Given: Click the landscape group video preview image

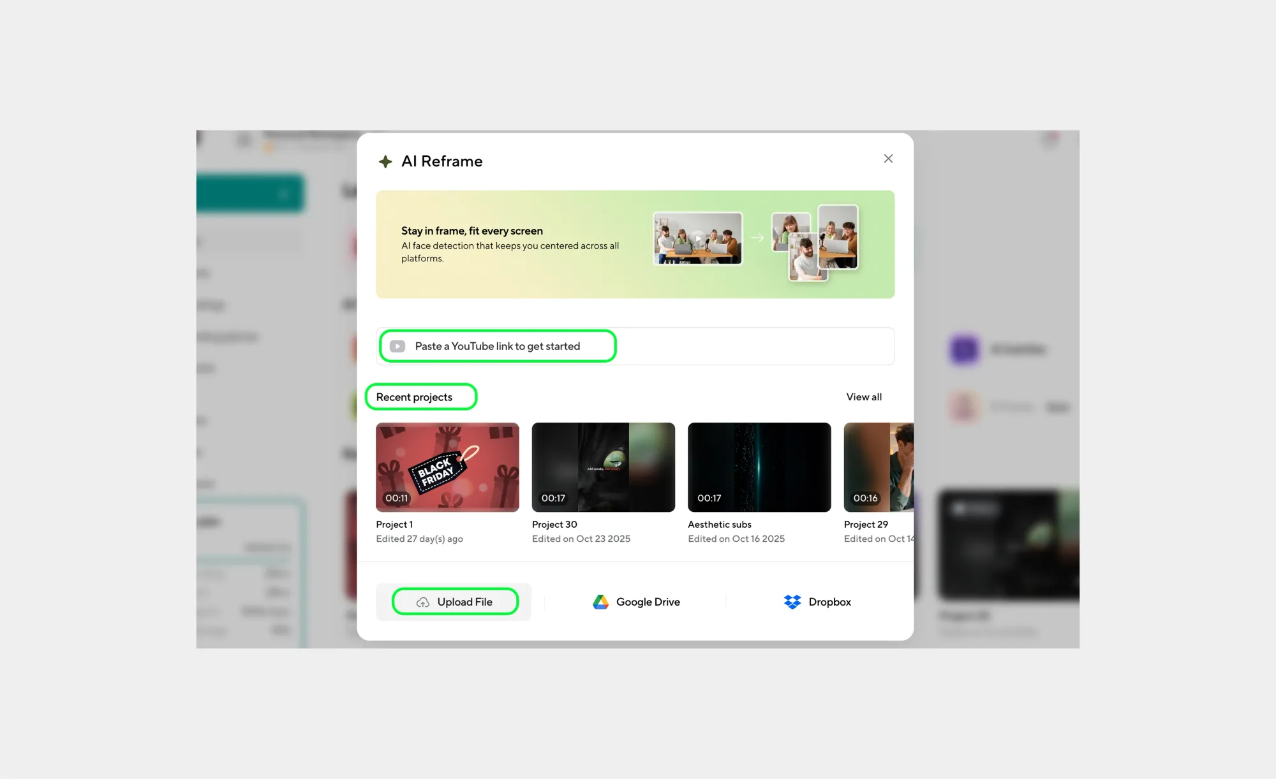Looking at the screenshot, I should [697, 238].
